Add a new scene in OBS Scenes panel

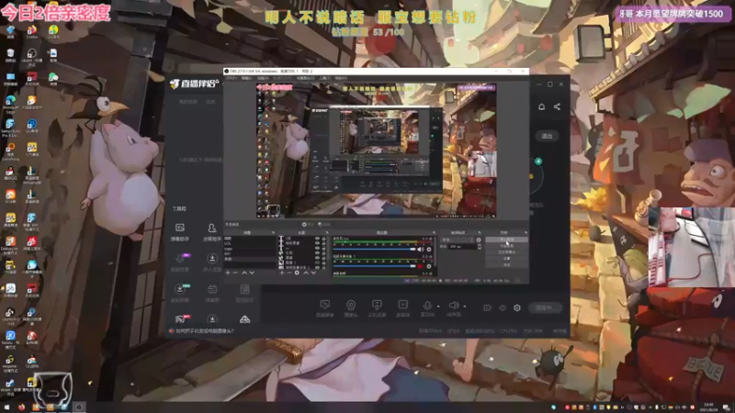pos(228,273)
